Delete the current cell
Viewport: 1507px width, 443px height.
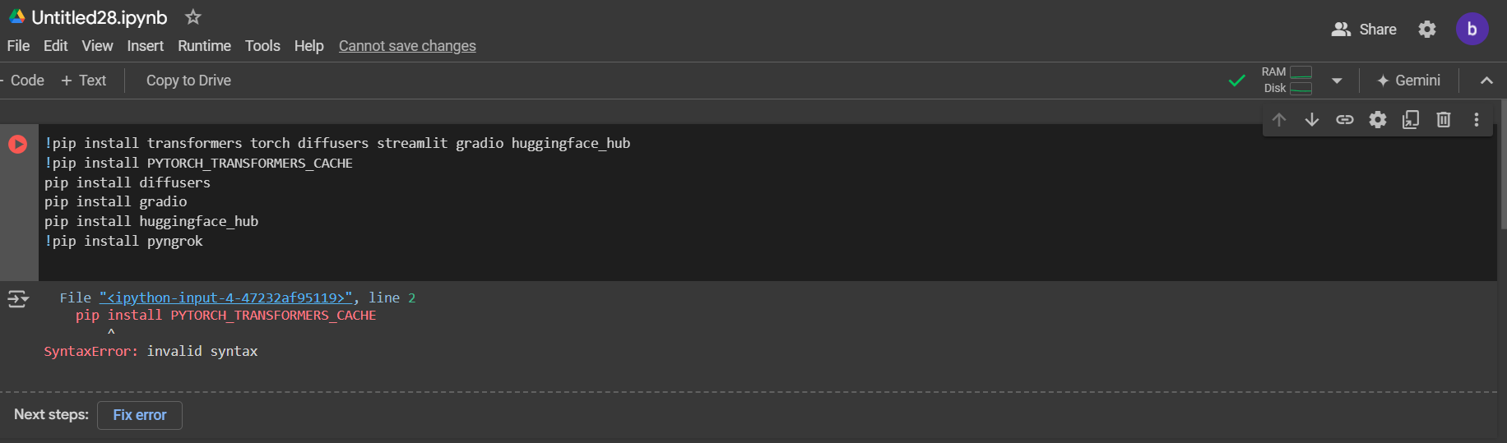pyautogui.click(x=1444, y=120)
